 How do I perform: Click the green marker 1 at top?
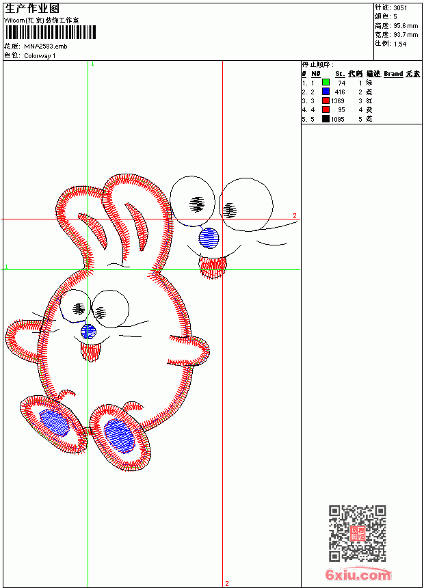92,64
